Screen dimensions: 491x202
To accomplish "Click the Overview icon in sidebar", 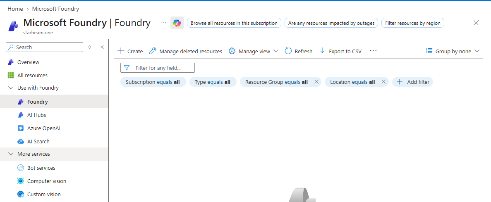I will pyautogui.click(x=11, y=62).
